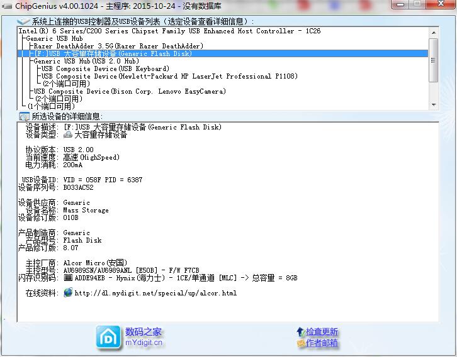
Task: Select HP LaserJet Professional P1108 device
Action: pos(169,76)
